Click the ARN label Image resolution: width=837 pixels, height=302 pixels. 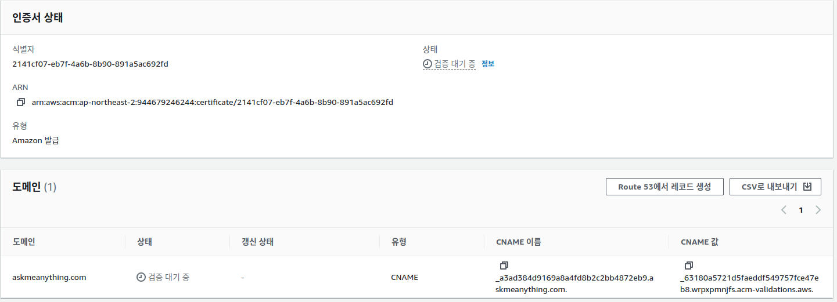(20, 88)
